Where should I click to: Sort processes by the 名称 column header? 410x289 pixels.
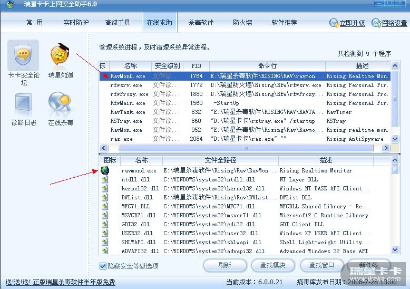[x=130, y=66]
